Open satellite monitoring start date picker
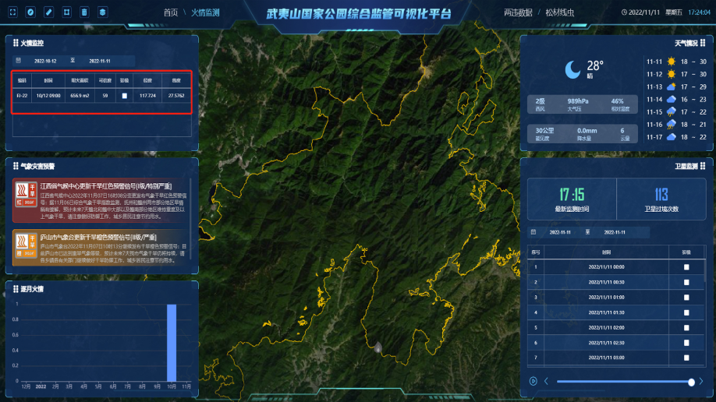 coord(561,232)
